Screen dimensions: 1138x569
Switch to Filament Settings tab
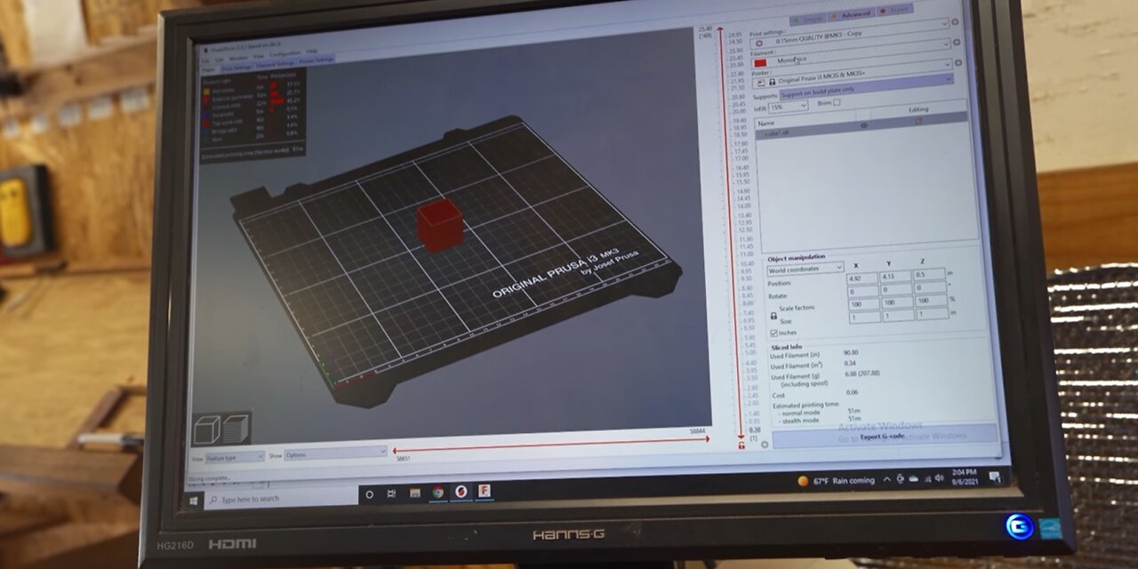point(275,65)
